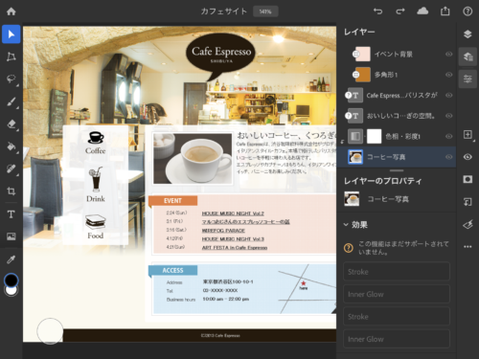
Task: Select the Lasso selection tool
Action: coord(11,79)
